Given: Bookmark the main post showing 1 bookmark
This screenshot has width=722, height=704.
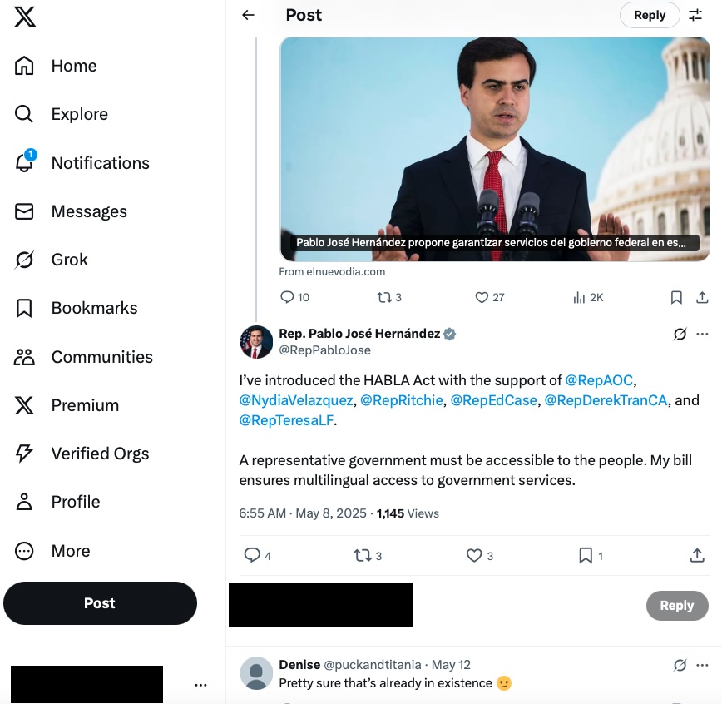Looking at the screenshot, I should pyautogui.click(x=591, y=556).
